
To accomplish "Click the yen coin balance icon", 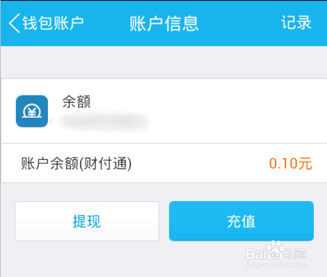I will (x=32, y=111).
